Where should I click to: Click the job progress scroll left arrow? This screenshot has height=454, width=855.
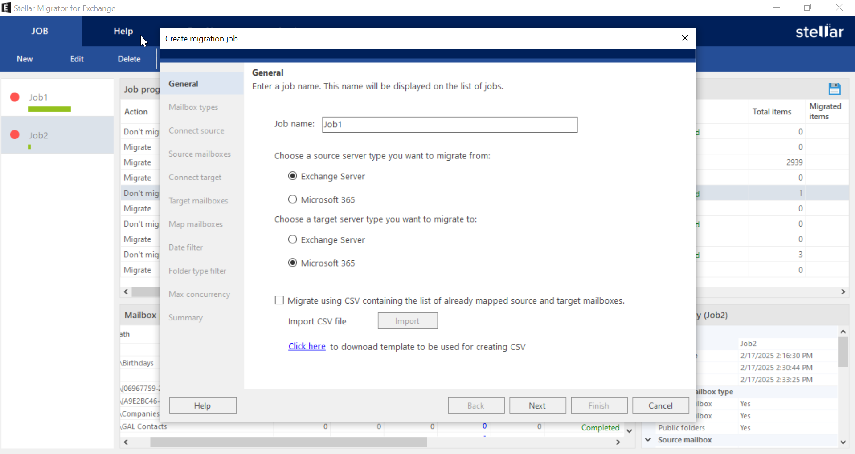(126, 292)
